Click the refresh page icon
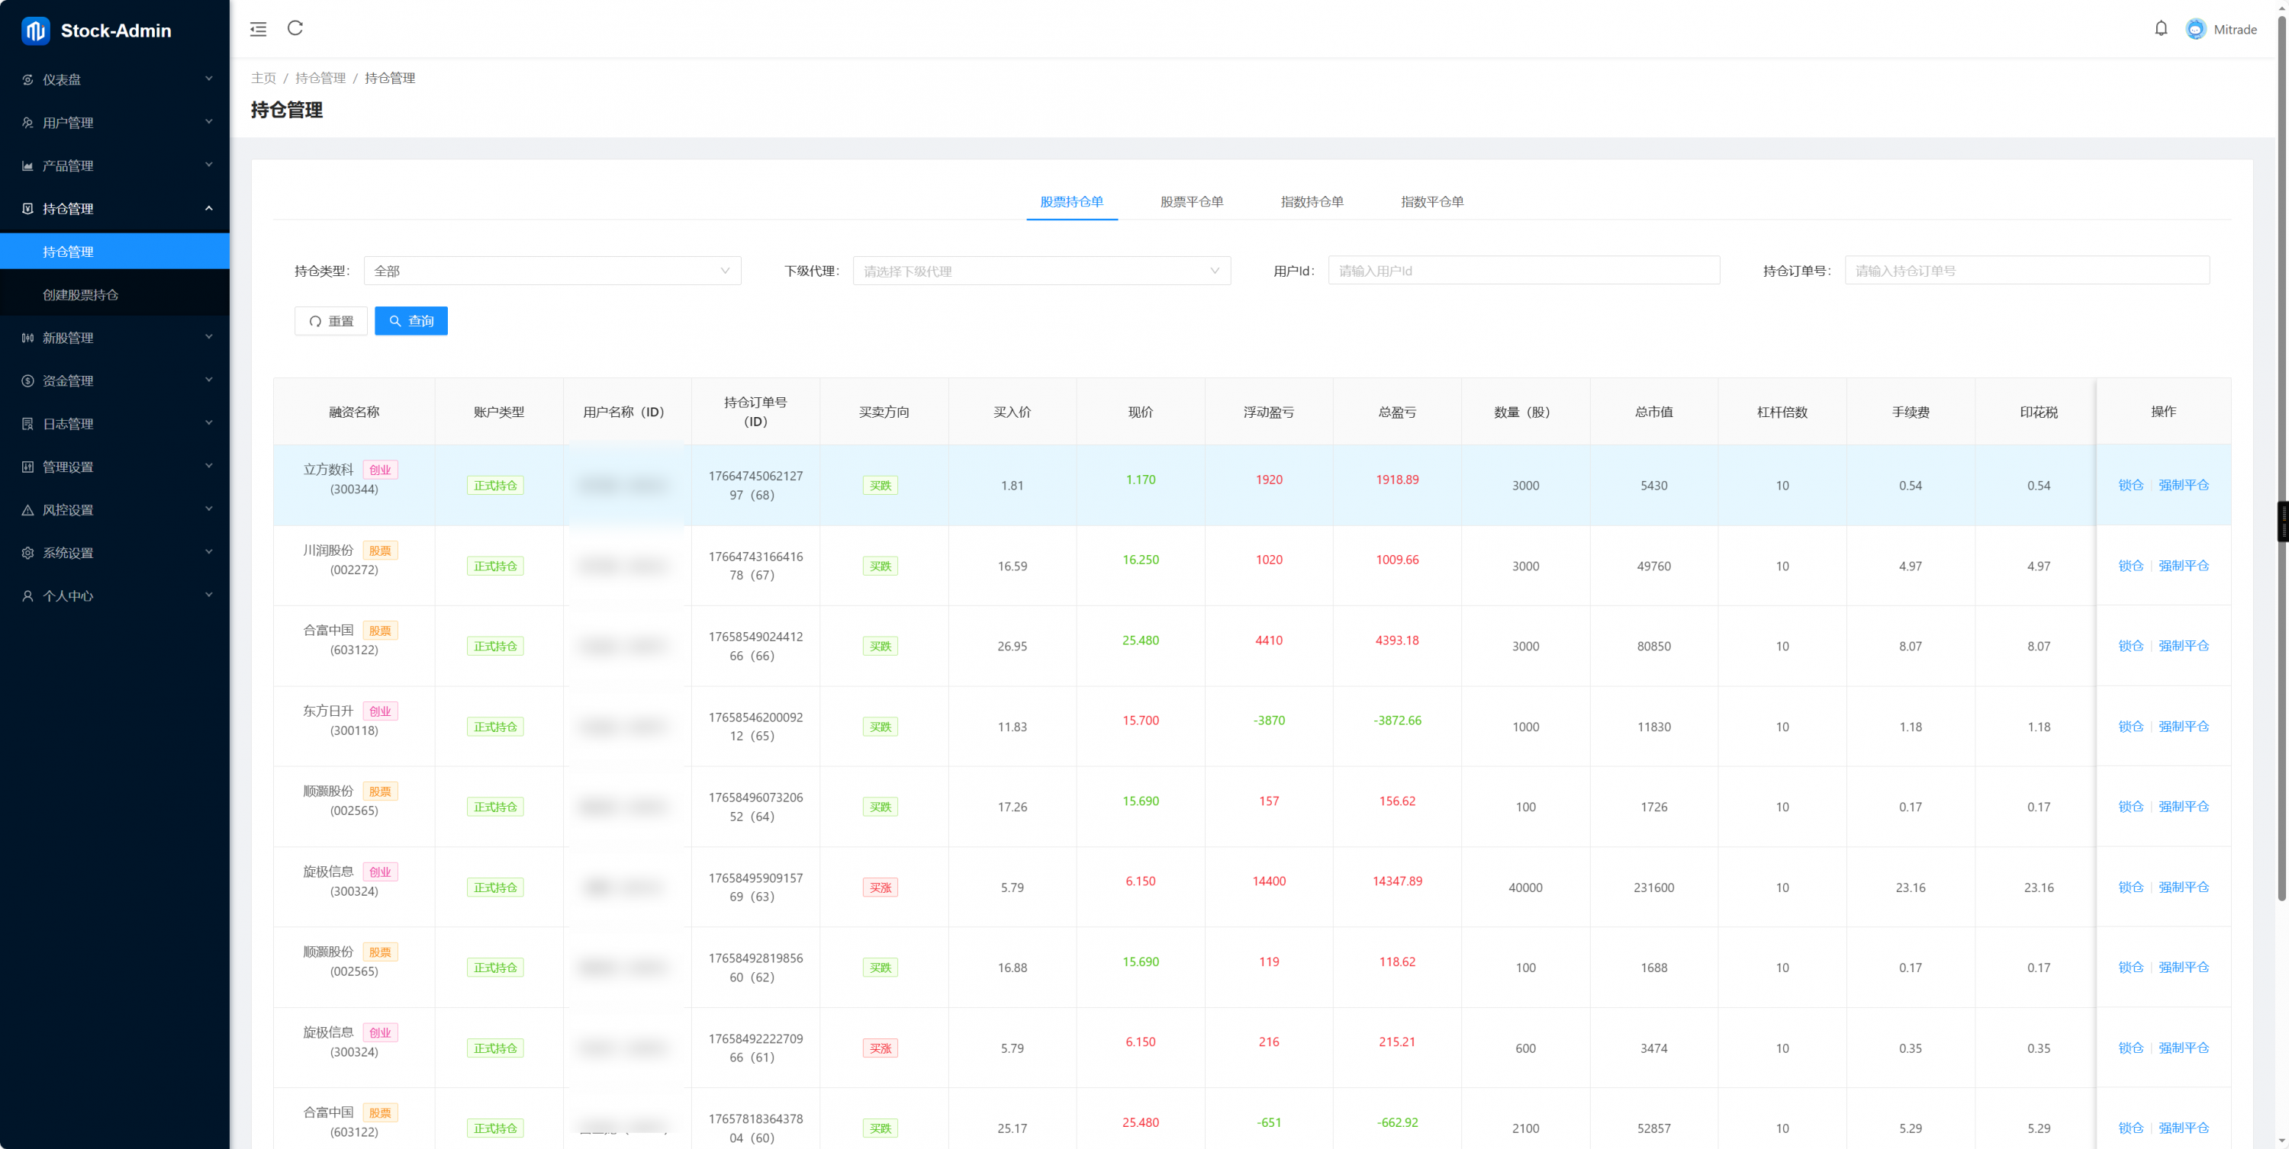The height and width of the screenshot is (1149, 2289). coord(295,28)
